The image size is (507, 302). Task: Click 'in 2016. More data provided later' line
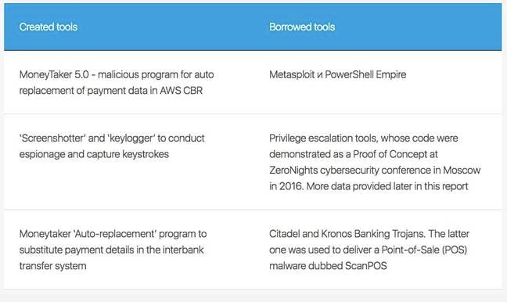(x=369, y=186)
